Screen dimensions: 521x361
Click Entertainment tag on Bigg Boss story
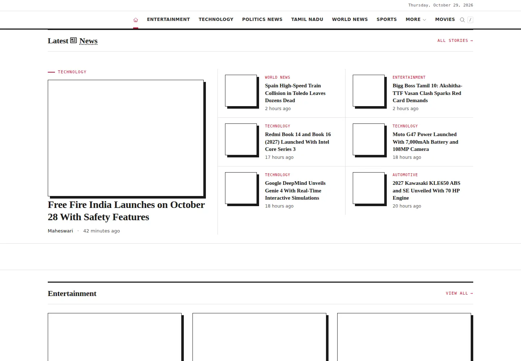[x=409, y=78]
